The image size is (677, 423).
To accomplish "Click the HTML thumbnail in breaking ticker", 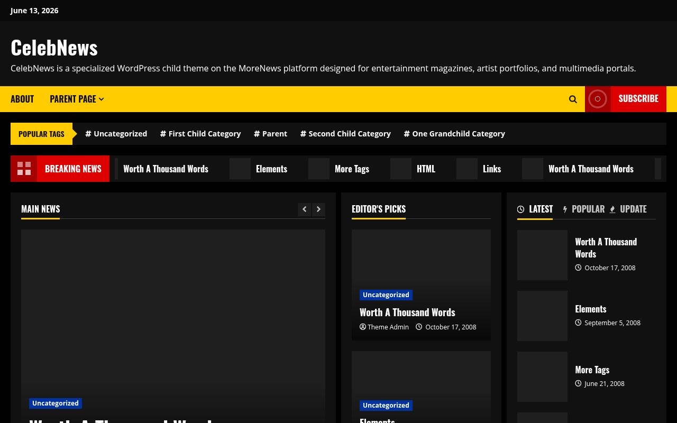I will click(x=401, y=169).
